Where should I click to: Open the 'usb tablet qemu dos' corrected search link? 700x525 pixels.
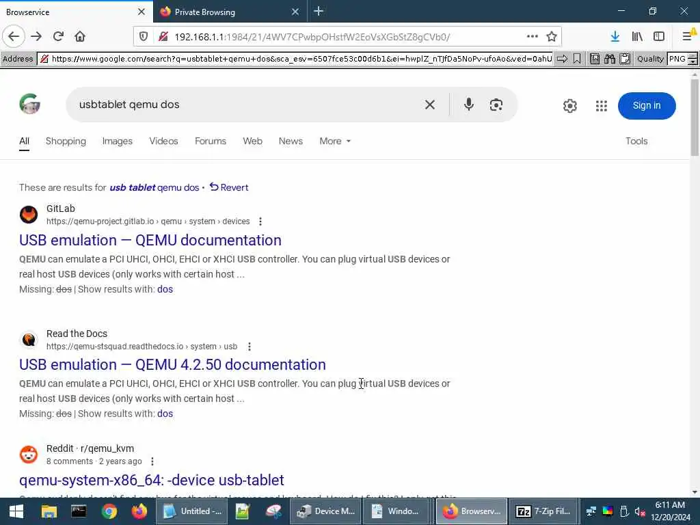(154, 187)
